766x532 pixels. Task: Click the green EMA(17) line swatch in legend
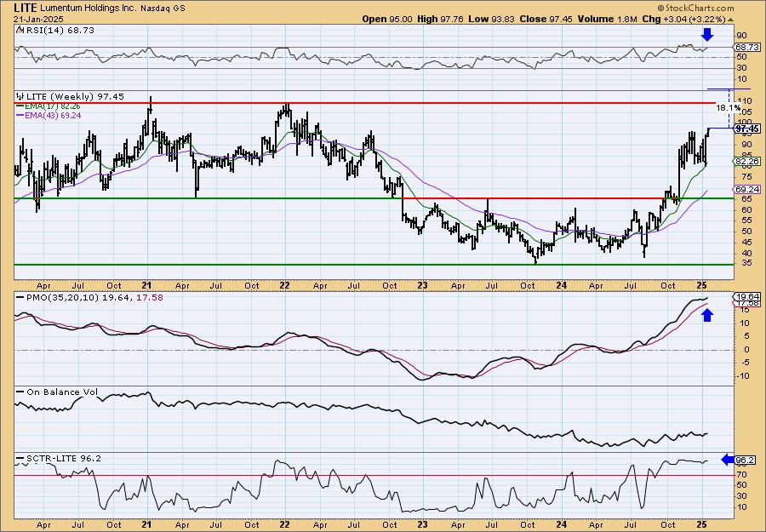(20, 106)
